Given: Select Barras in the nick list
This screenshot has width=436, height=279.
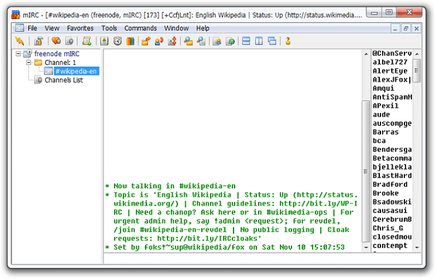Looking at the screenshot, I should pos(386,132).
